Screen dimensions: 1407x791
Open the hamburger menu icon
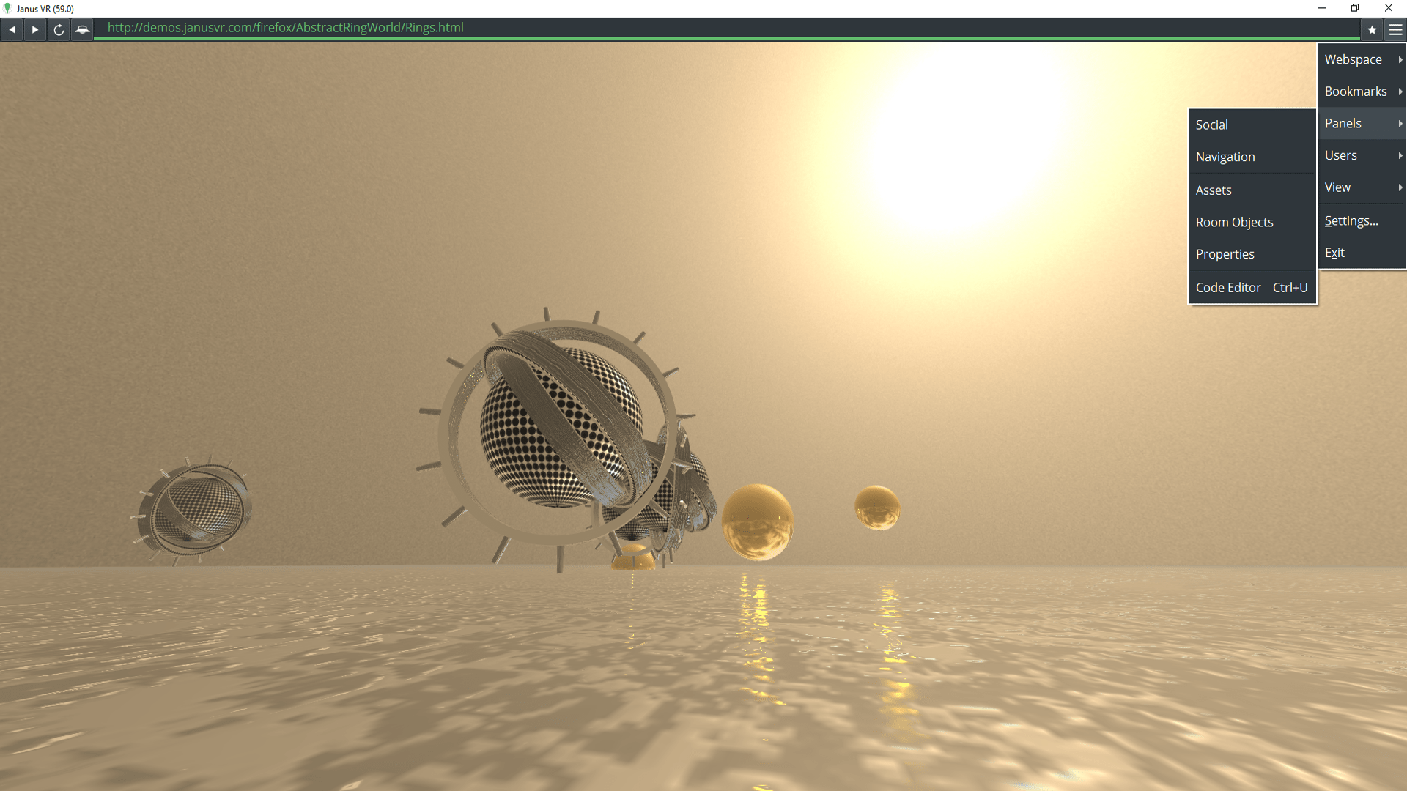pyautogui.click(x=1395, y=29)
